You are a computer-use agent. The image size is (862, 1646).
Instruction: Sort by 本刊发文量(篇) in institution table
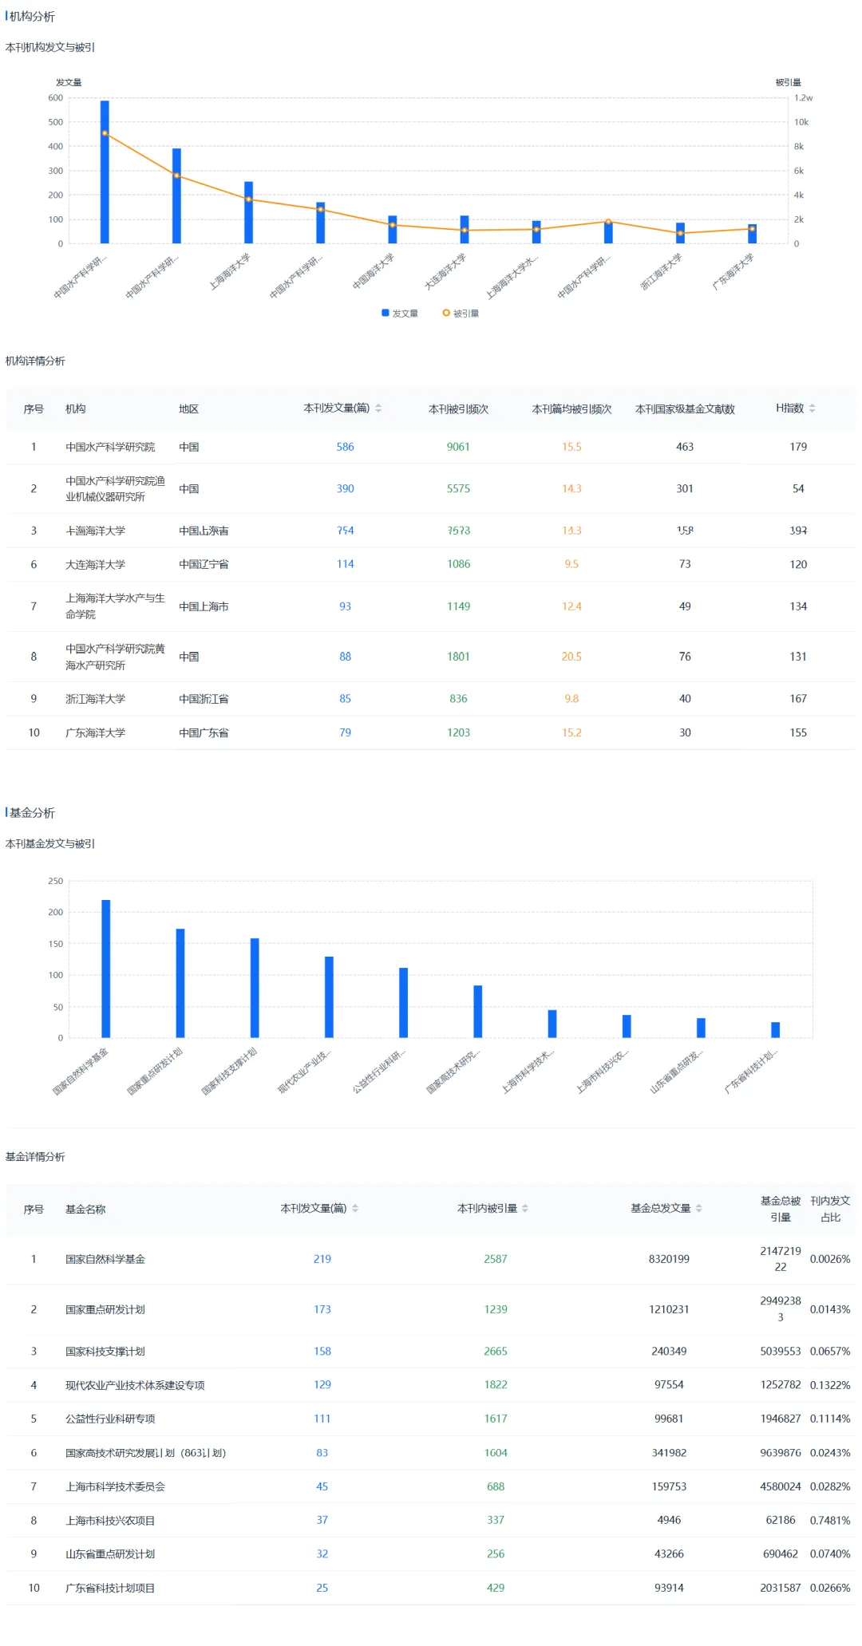tap(378, 409)
